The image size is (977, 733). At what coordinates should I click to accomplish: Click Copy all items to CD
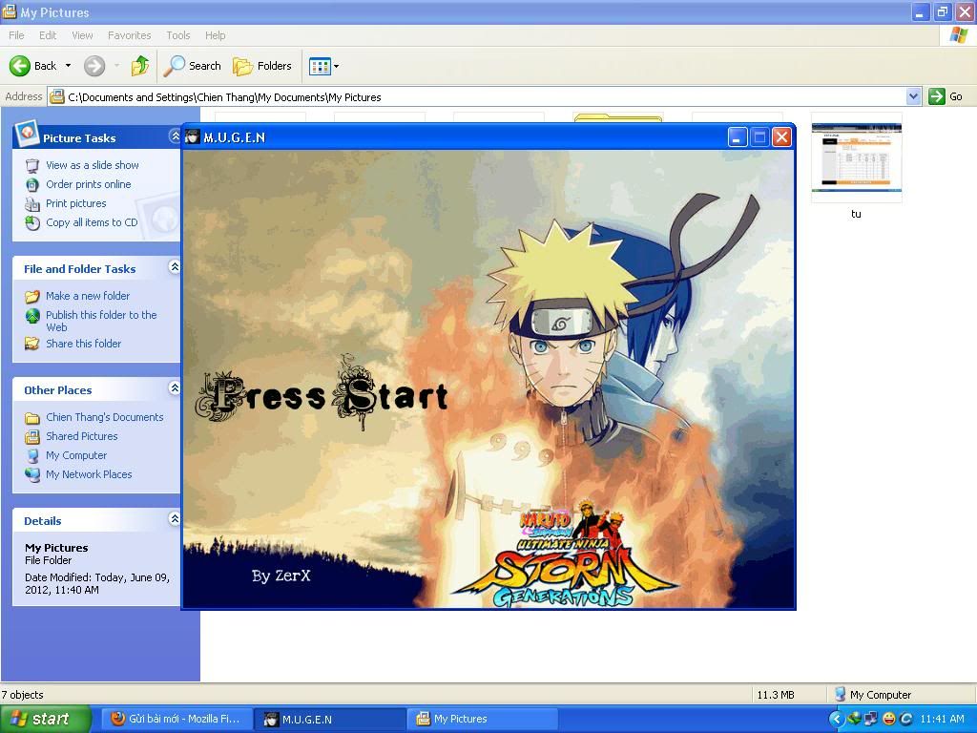click(x=92, y=222)
